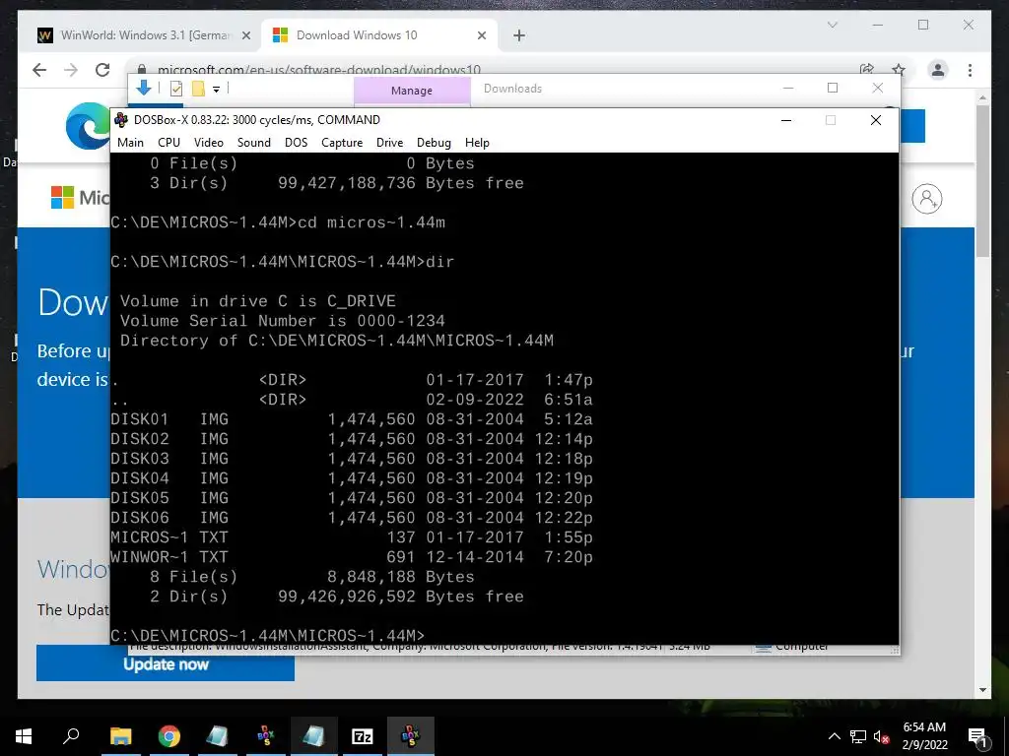Click the page scrollbar down arrow

coord(982,690)
